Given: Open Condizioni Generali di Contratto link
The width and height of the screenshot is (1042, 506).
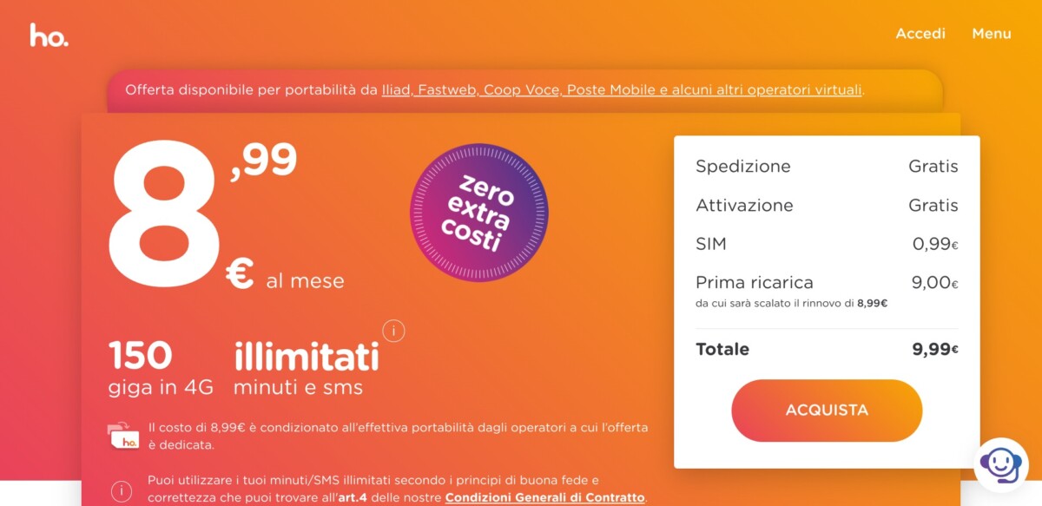Looking at the screenshot, I should pyautogui.click(x=544, y=497).
